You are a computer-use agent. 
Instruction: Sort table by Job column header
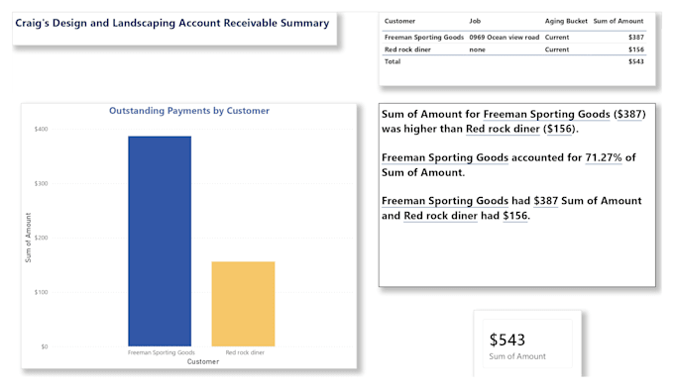(x=475, y=21)
